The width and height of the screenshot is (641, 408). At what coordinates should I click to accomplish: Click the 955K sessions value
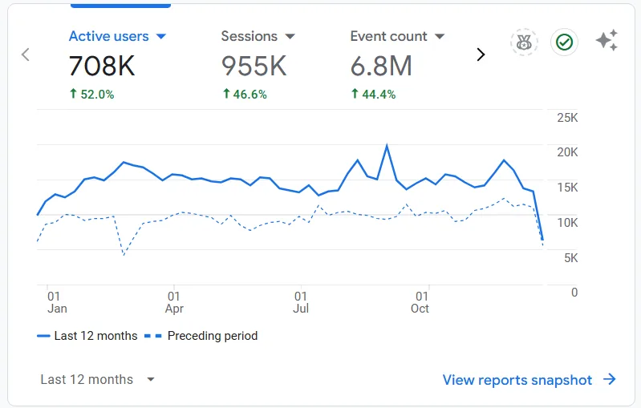[254, 67]
